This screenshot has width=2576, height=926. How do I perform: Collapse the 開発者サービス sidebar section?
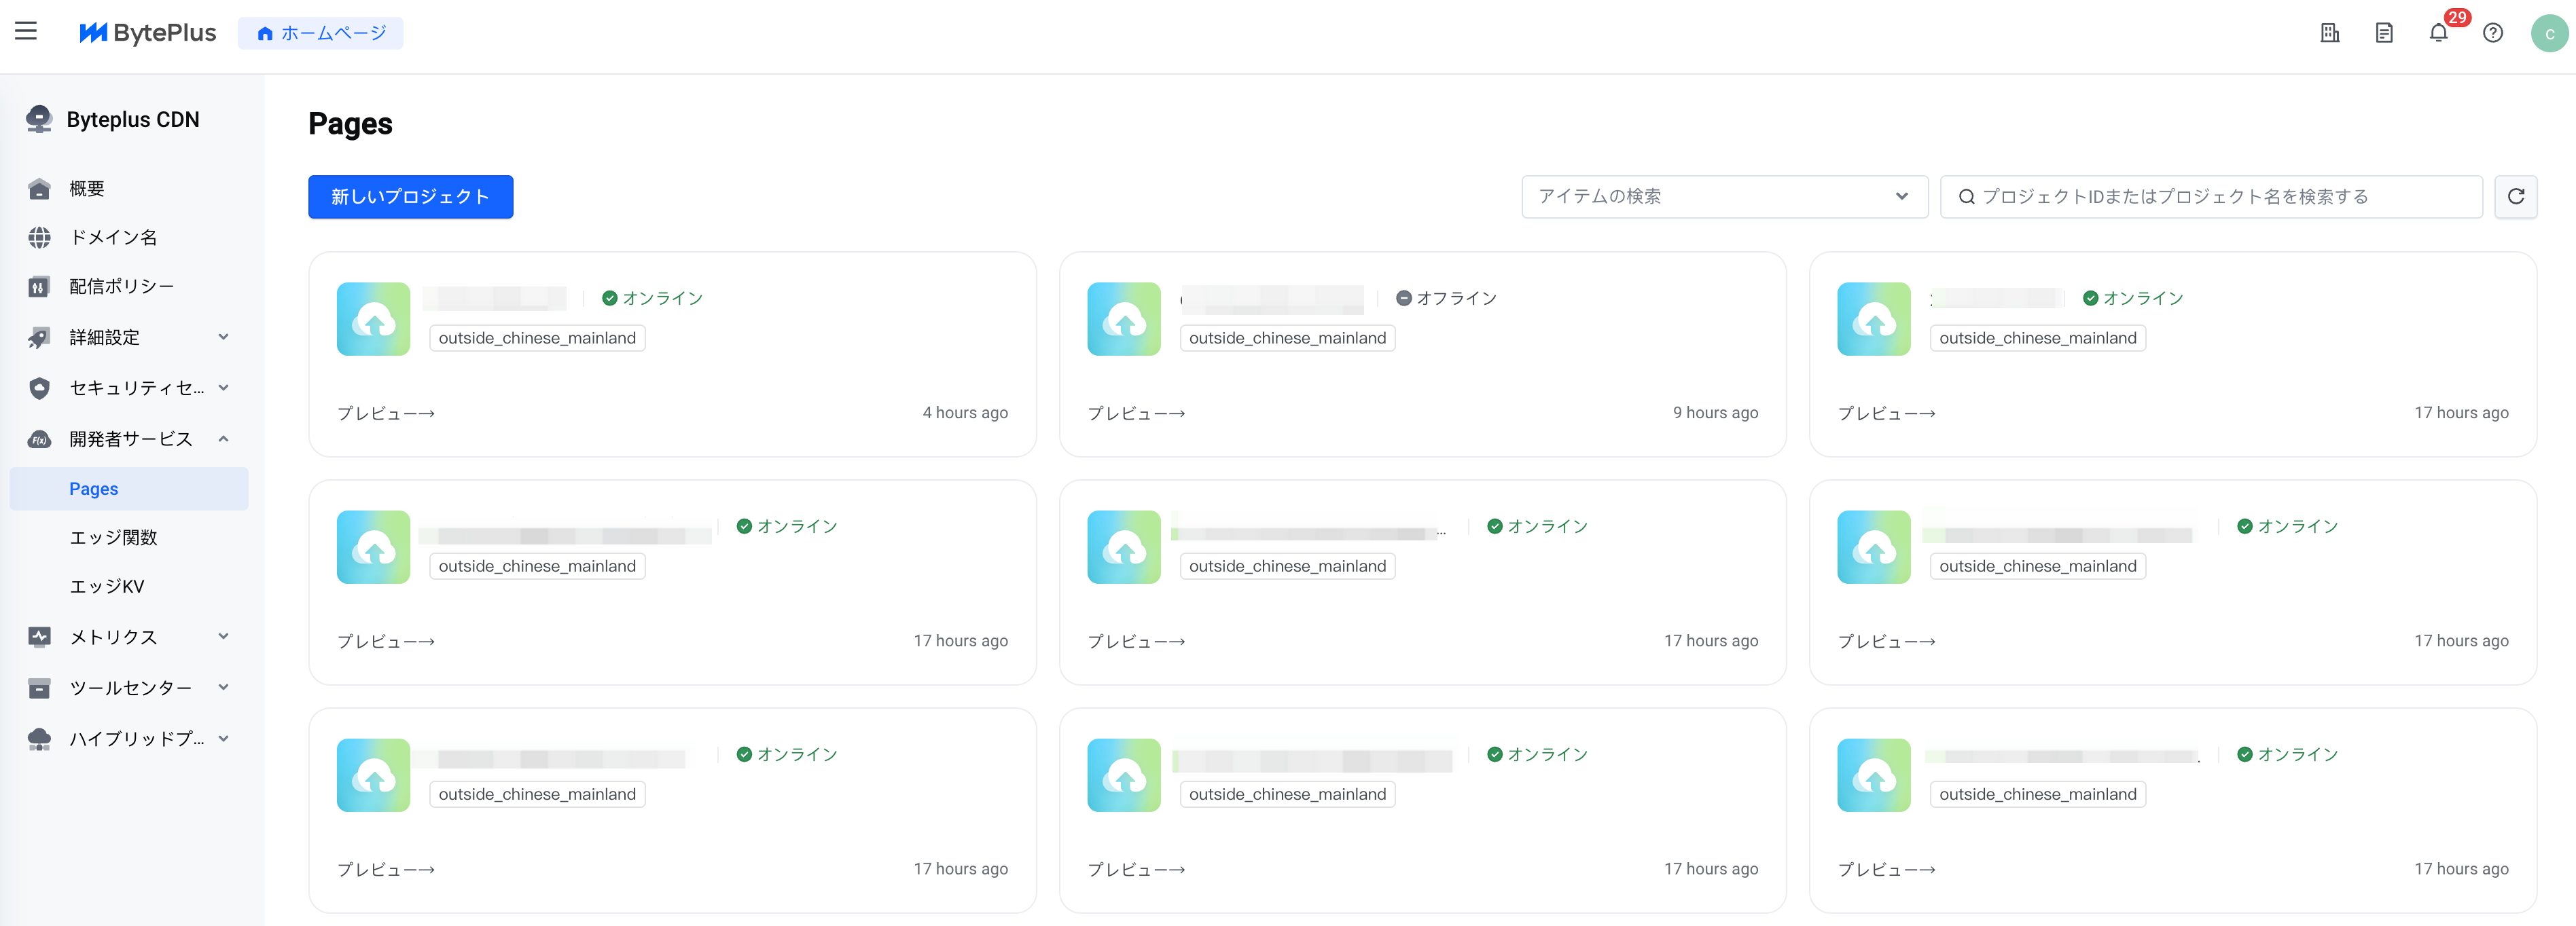129,439
